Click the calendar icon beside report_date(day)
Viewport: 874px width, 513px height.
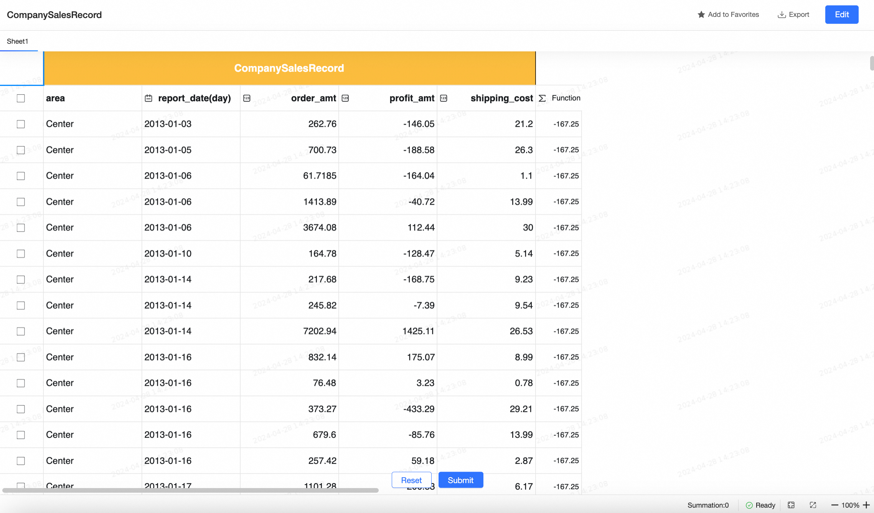click(148, 98)
